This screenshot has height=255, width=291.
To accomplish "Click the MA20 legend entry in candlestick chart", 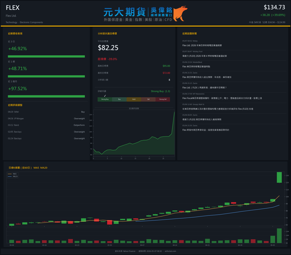I will click(13, 176).
